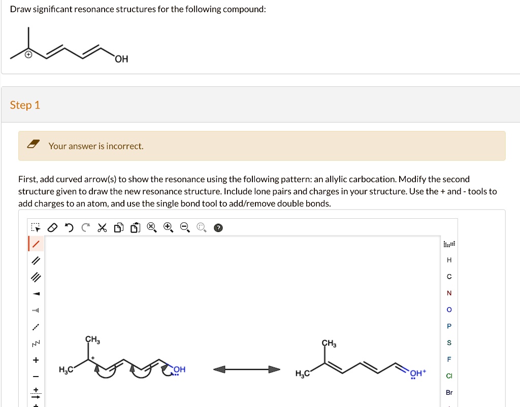The height and width of the screenshot is (407, 520).
Task: Zoom in on the drawing canvas
Action: click(x=168, y=228)
